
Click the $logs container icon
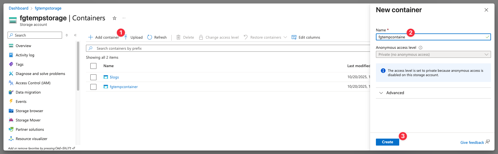[x=106, y=77]
